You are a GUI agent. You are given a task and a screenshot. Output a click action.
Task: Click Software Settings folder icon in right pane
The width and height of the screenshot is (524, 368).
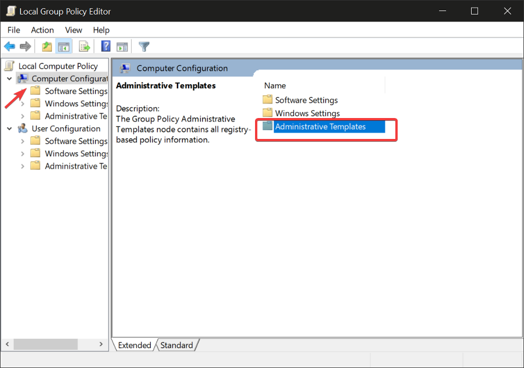(267, 99)
